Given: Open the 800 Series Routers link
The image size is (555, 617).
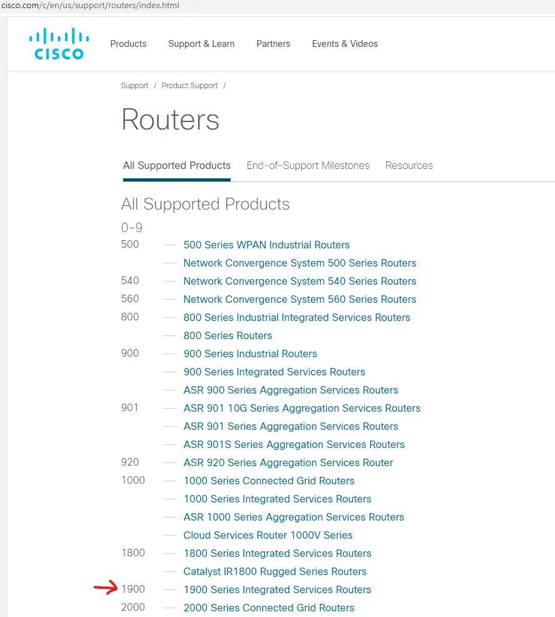Looking at the screenshot, I should click(x=227, y=335).
